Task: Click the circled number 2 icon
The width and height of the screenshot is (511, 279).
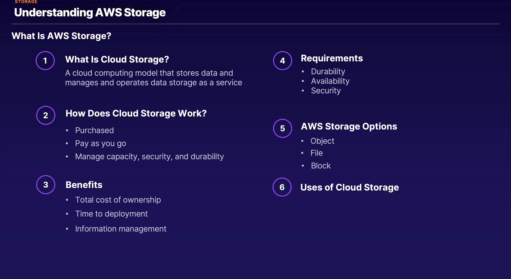Action: click(46, 115)
